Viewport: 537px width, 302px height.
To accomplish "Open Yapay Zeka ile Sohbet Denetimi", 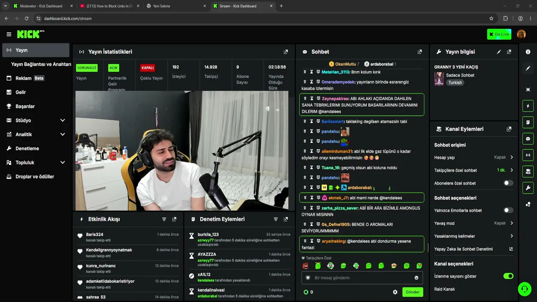I will [x=463, y=249].
